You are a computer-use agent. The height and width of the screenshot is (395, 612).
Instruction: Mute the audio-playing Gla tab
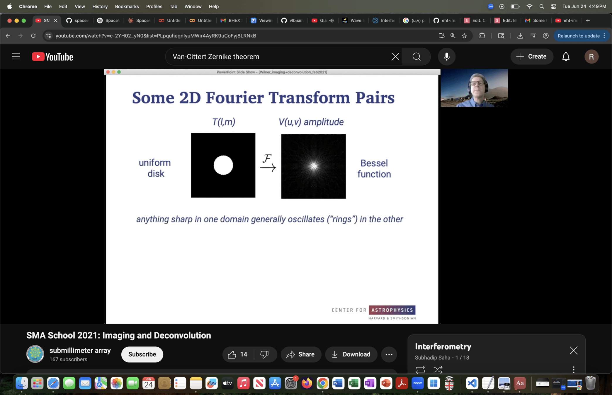[x=331, y=20]
